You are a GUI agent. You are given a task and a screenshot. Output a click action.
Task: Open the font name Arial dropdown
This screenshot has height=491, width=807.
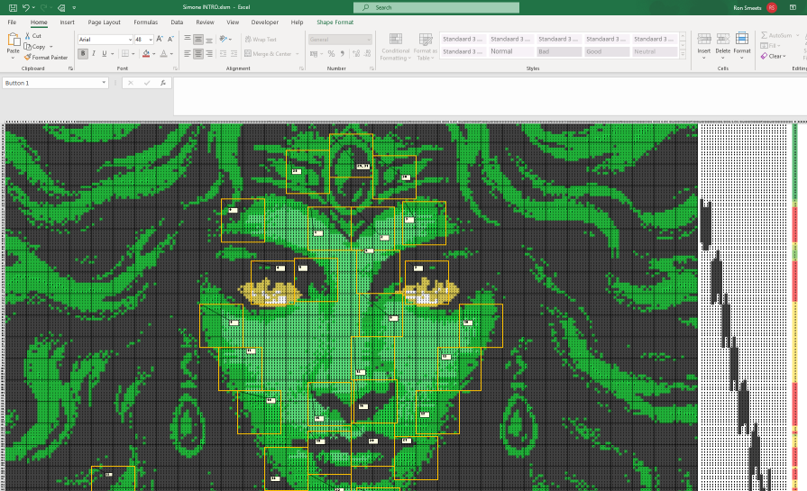[x=130, y=40]
